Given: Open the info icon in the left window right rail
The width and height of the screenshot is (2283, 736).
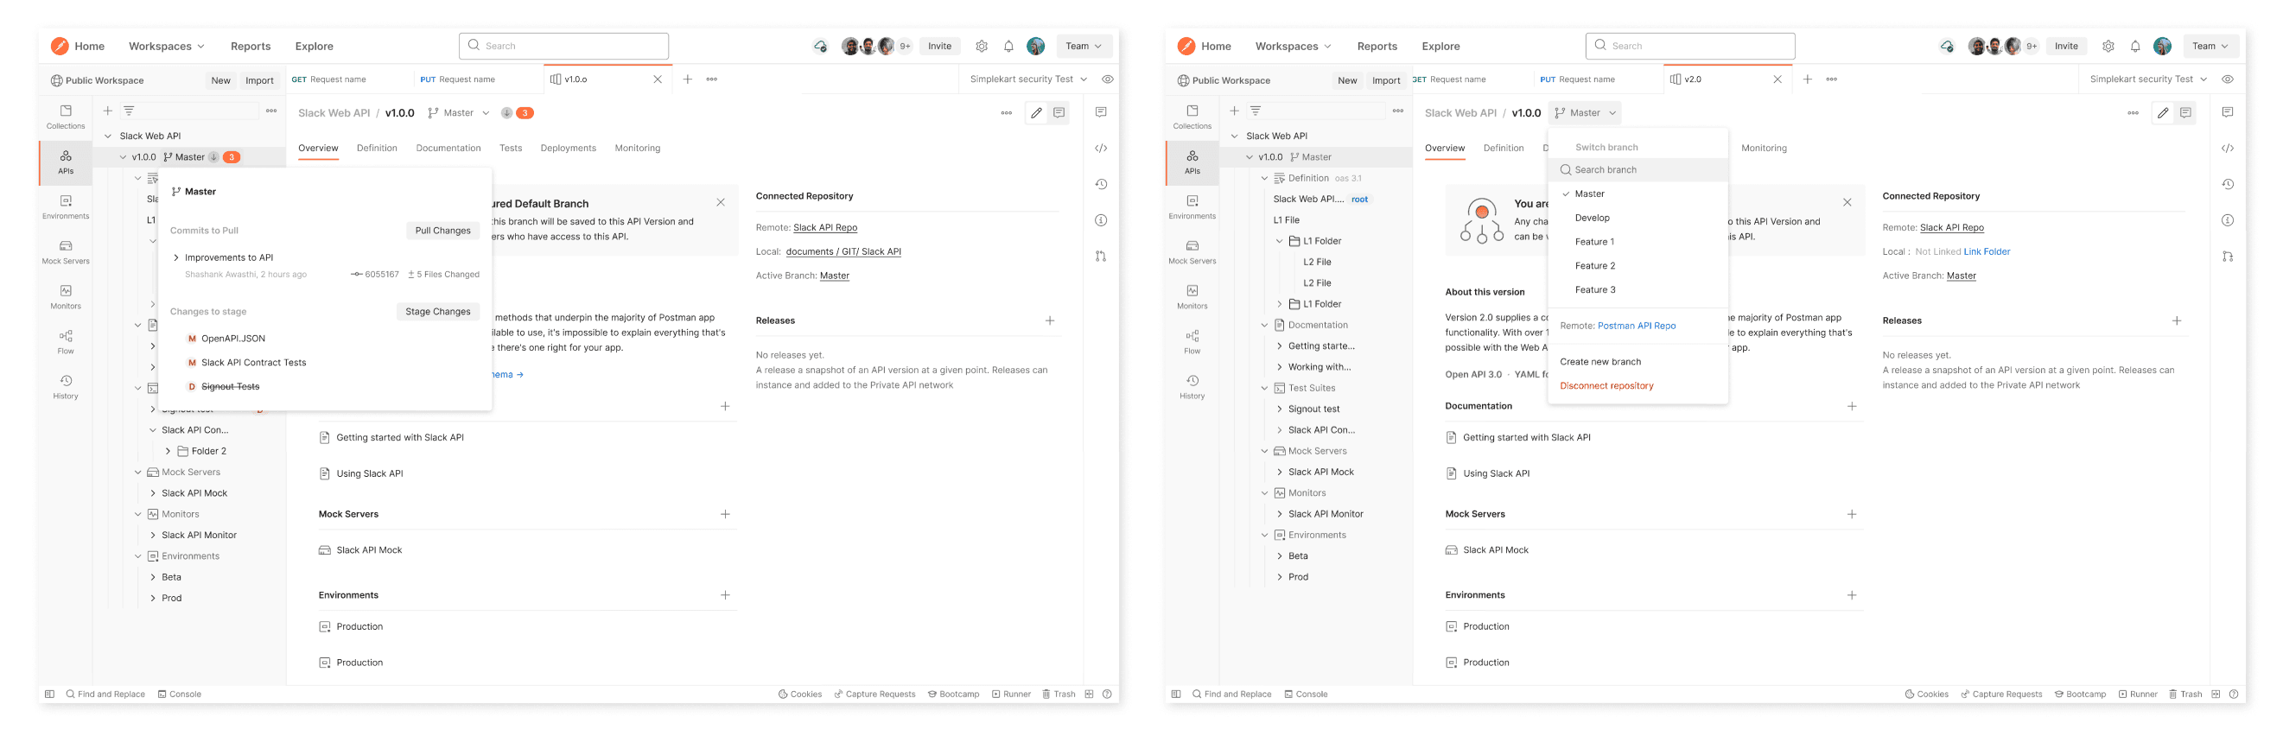Looking at the screenshot, I should pos(1101,220).
